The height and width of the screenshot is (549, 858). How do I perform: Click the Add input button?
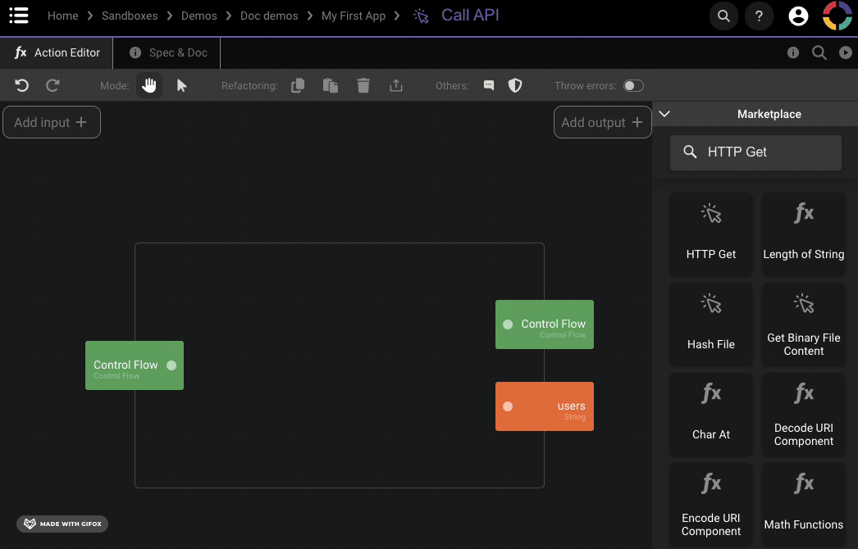click(51, 122)
